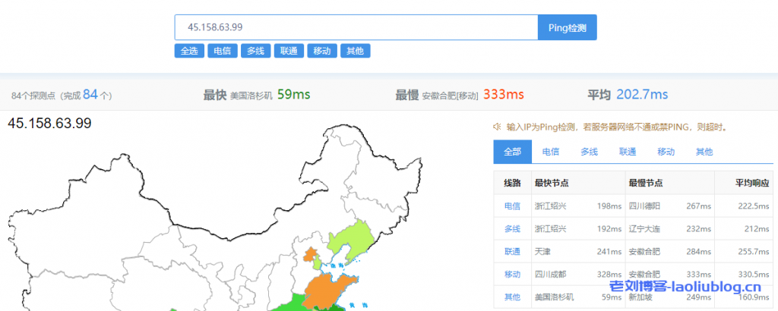This screenshot has width=778, height=311.
Task: Click the 平均响应 column header
Action: click(x=751, y=184)
